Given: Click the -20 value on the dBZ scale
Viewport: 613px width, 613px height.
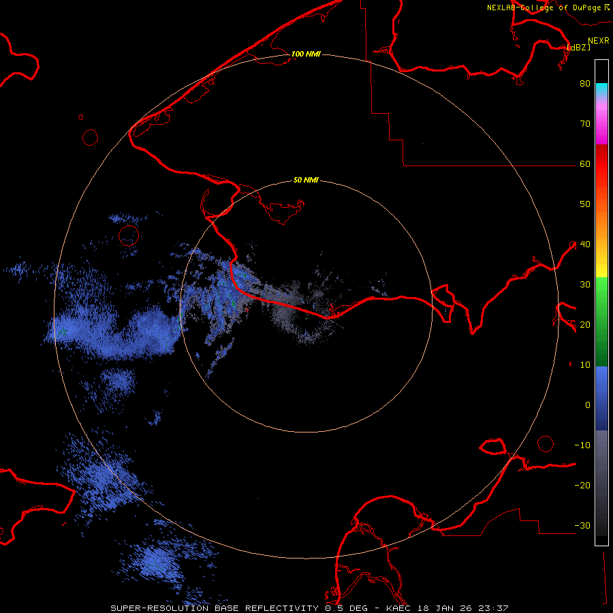Looking at the screenshot, I should point(582,485).
